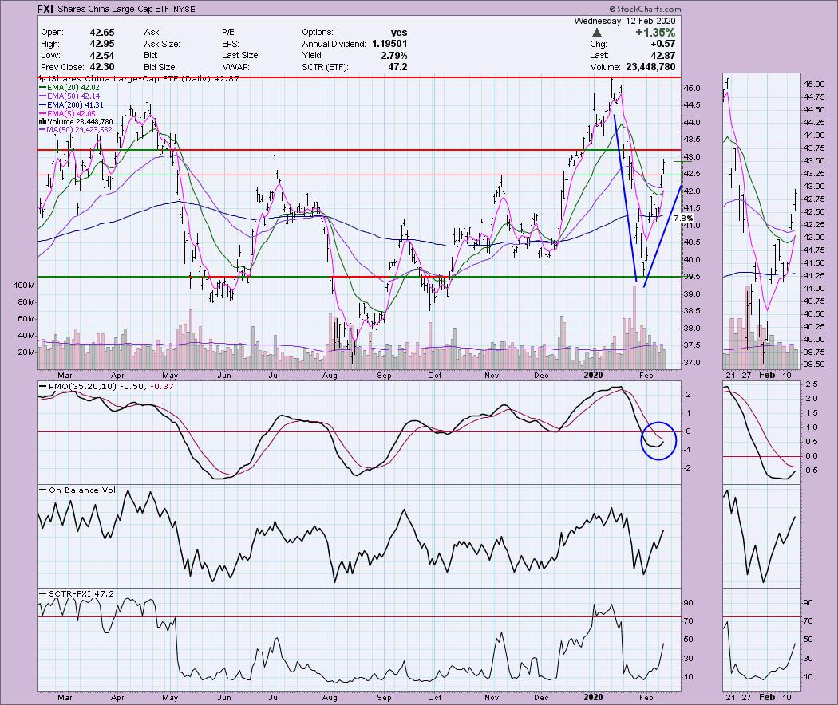Click the Bid Size label
Image resolution: width=838 pixels, height=705 pixels.
click(x=160, y=67)
